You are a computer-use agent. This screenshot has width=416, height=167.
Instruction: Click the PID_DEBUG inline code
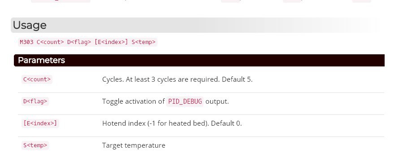coord(185,101)
